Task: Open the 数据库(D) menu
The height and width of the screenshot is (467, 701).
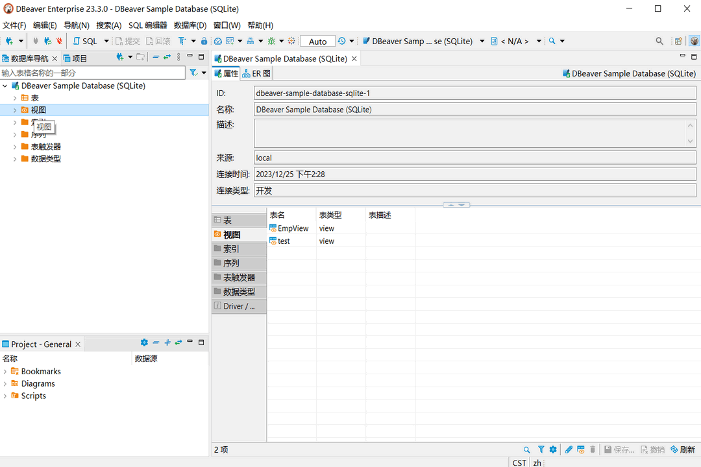Action: 190,25
